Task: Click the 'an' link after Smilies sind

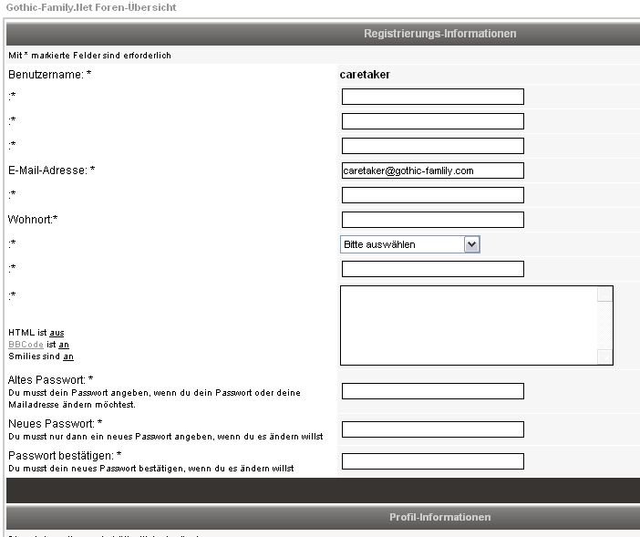Action: tap(67, 356)
